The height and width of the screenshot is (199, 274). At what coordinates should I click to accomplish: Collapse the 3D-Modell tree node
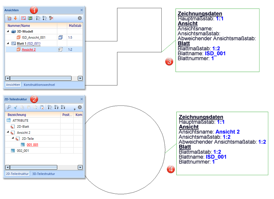[8, 31]
